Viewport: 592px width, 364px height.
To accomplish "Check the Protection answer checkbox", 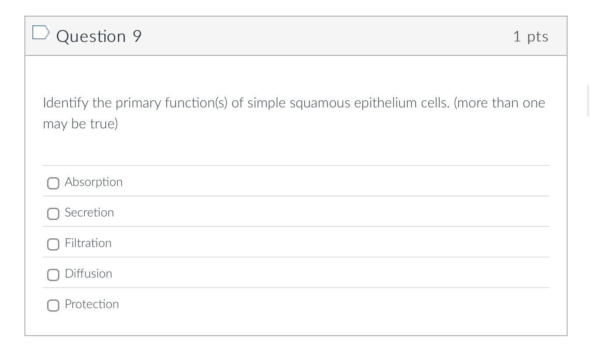I will pyautogui.click(x=53, y=306).
